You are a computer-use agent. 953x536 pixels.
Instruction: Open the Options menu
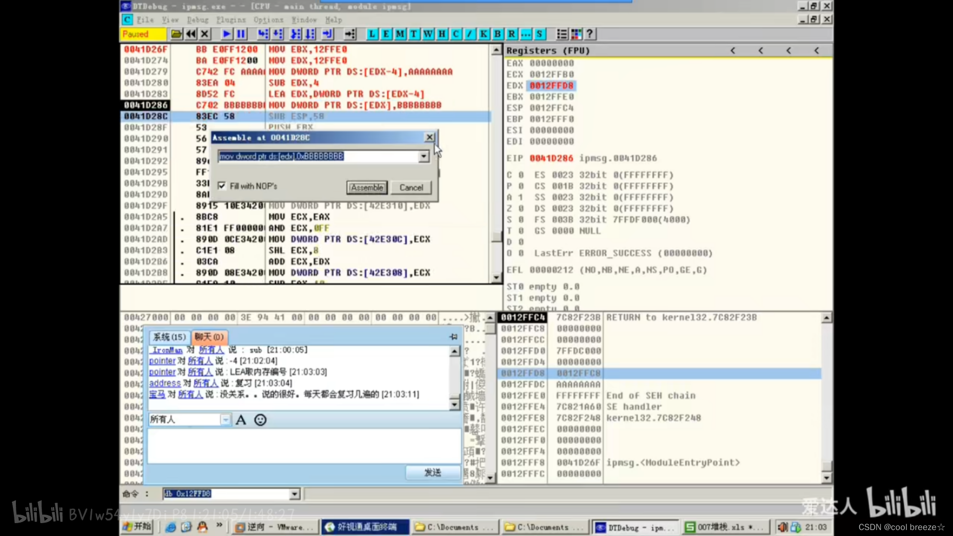[268, 20]
